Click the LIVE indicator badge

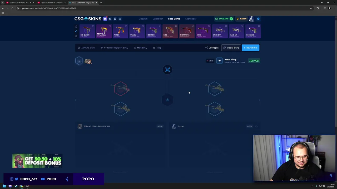click(x=210, y=61)
